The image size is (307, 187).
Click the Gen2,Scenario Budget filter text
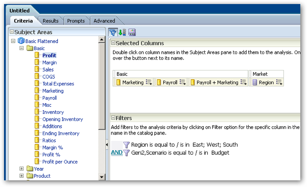[180, 153]
